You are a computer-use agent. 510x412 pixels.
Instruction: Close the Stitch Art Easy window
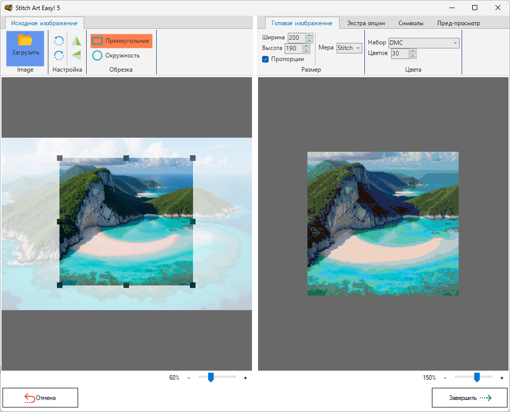tap(497, 8)
